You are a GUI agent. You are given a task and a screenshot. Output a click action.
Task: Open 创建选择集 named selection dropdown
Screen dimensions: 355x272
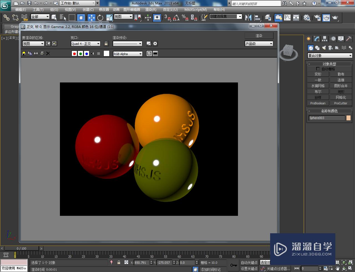tap(225, 17)
